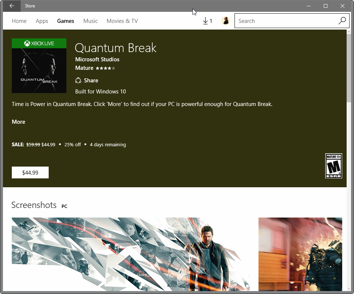
Task: Maximize the Store window
Action: coord(326,6)
